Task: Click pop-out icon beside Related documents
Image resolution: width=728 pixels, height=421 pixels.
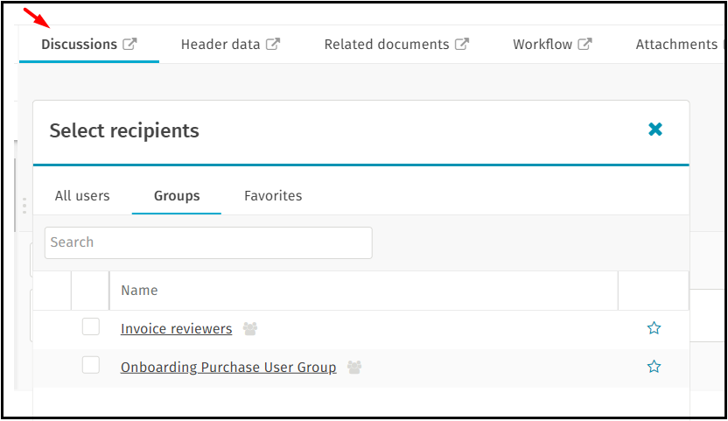Action: pos(462,45)
